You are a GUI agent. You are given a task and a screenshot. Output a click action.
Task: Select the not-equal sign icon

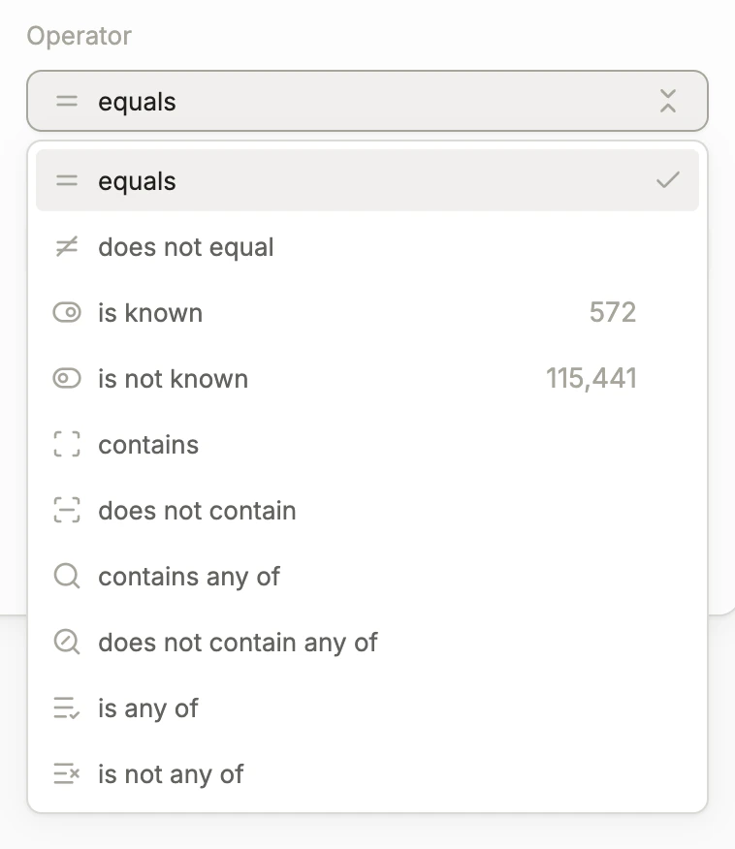coord(67,246)
